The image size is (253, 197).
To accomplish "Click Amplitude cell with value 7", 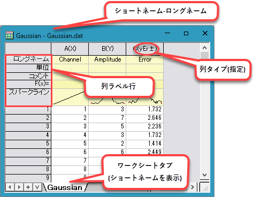I will coord(108,118).
